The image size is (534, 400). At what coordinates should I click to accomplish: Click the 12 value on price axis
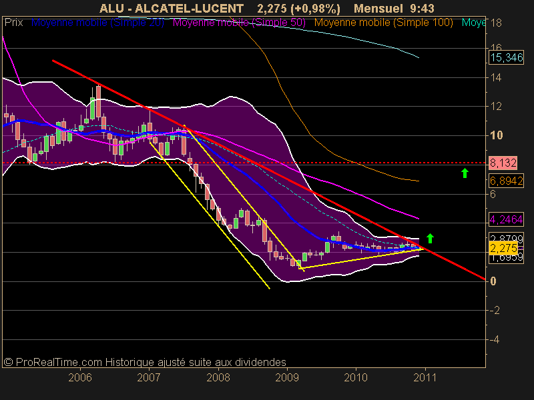point(496,107)
